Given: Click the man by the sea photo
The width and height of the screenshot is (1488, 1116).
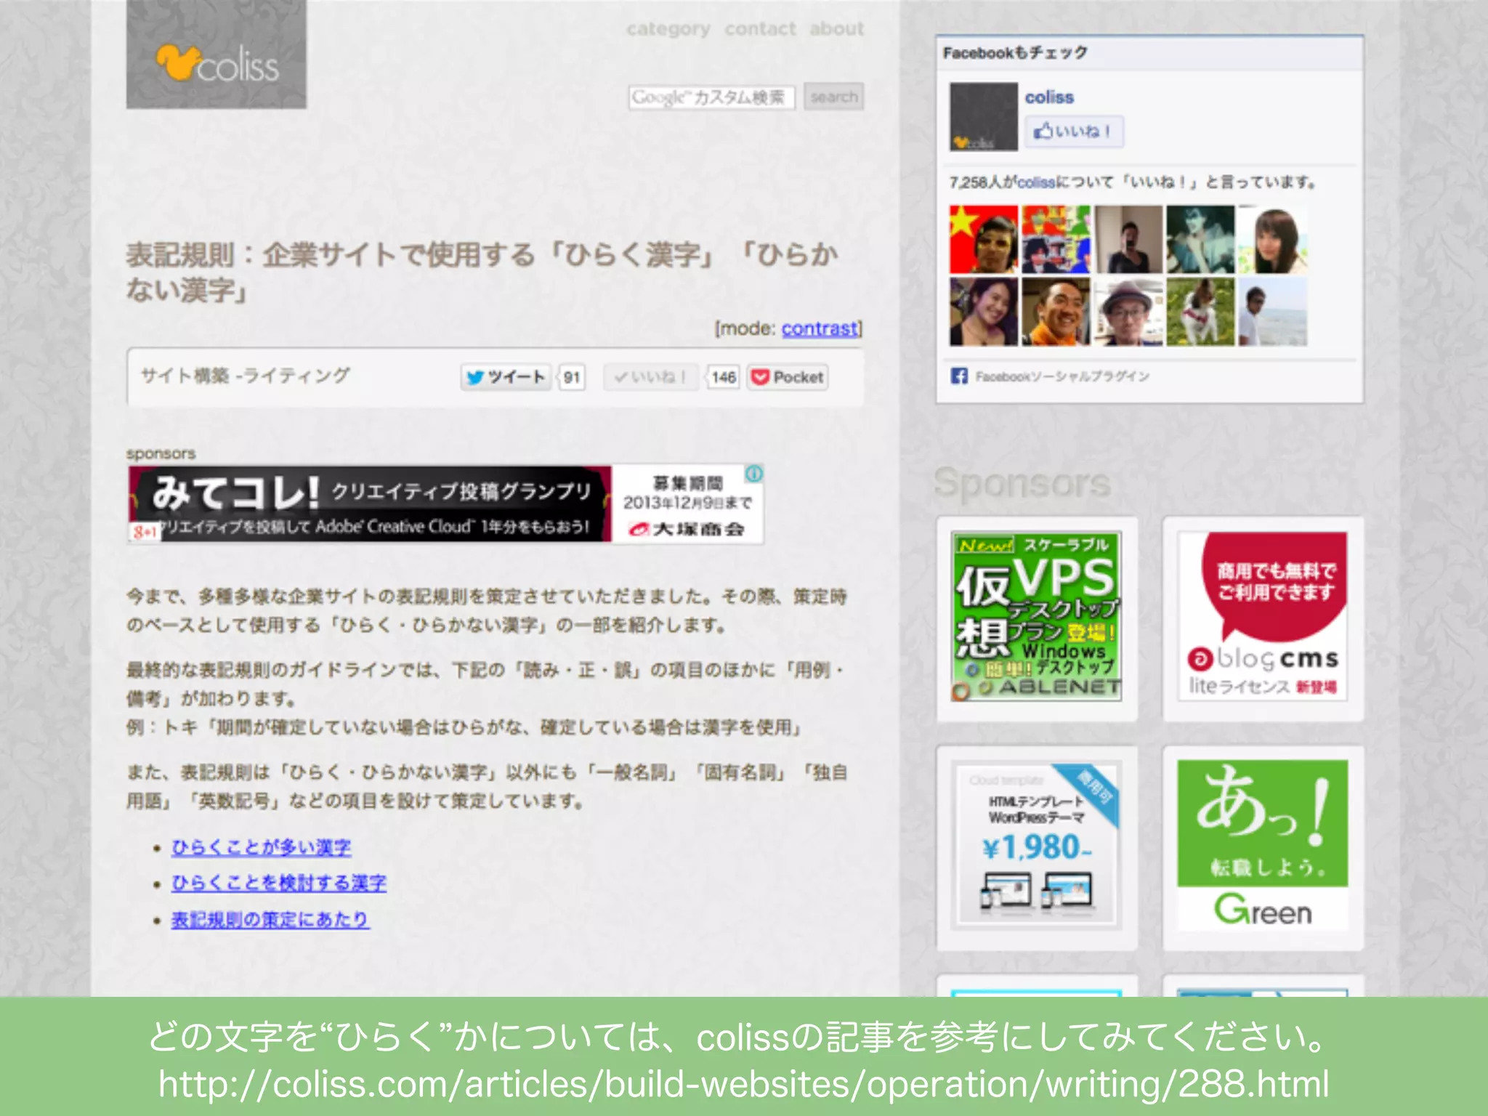Looking at the screenshot, I should (x=1273, y=312).
